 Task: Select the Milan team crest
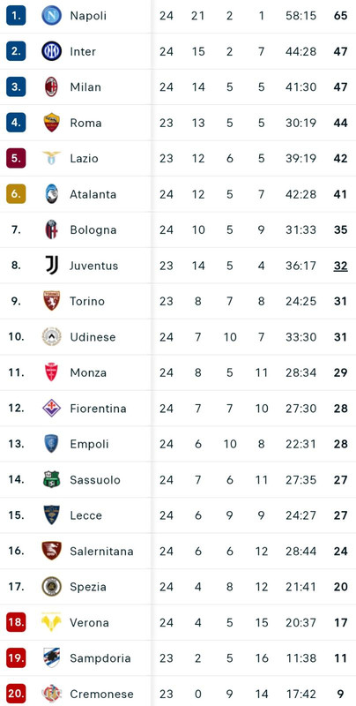point(52,86)
